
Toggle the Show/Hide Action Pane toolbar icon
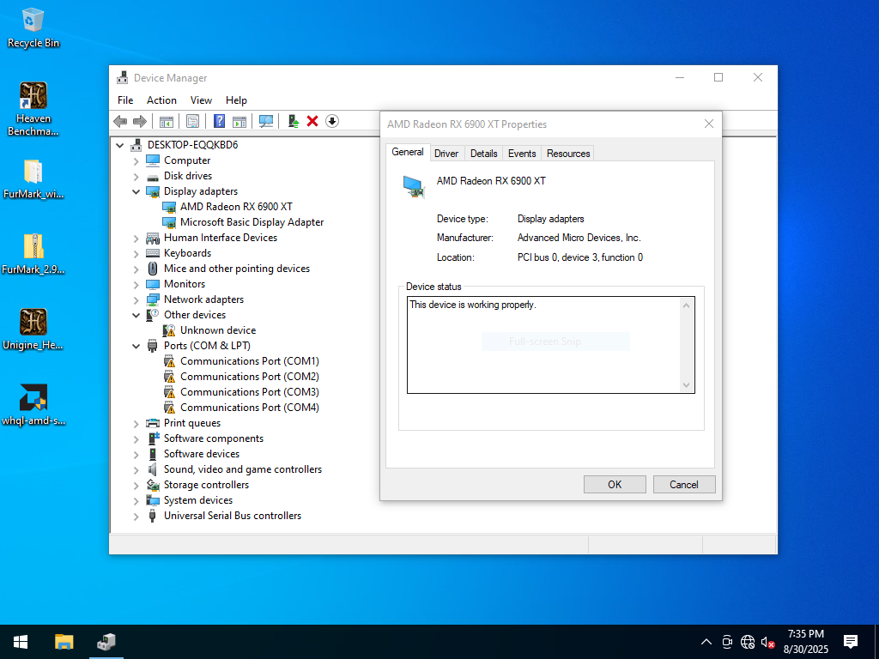click(x=239, y=121)
